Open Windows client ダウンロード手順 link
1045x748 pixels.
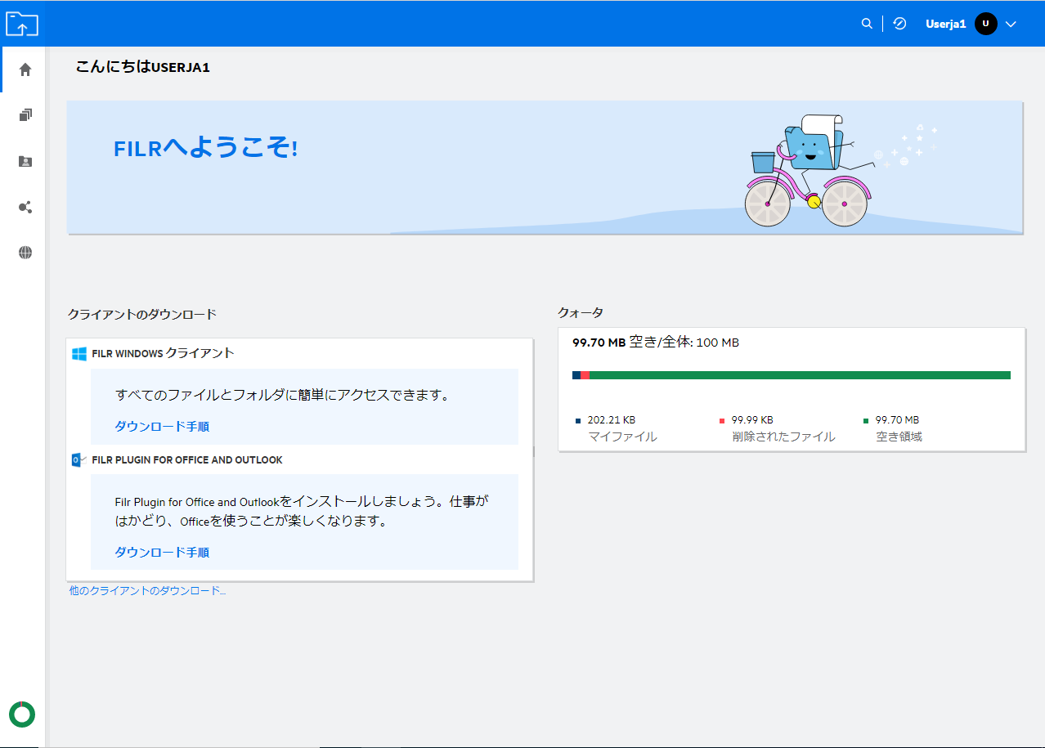(x=162, y=427)
